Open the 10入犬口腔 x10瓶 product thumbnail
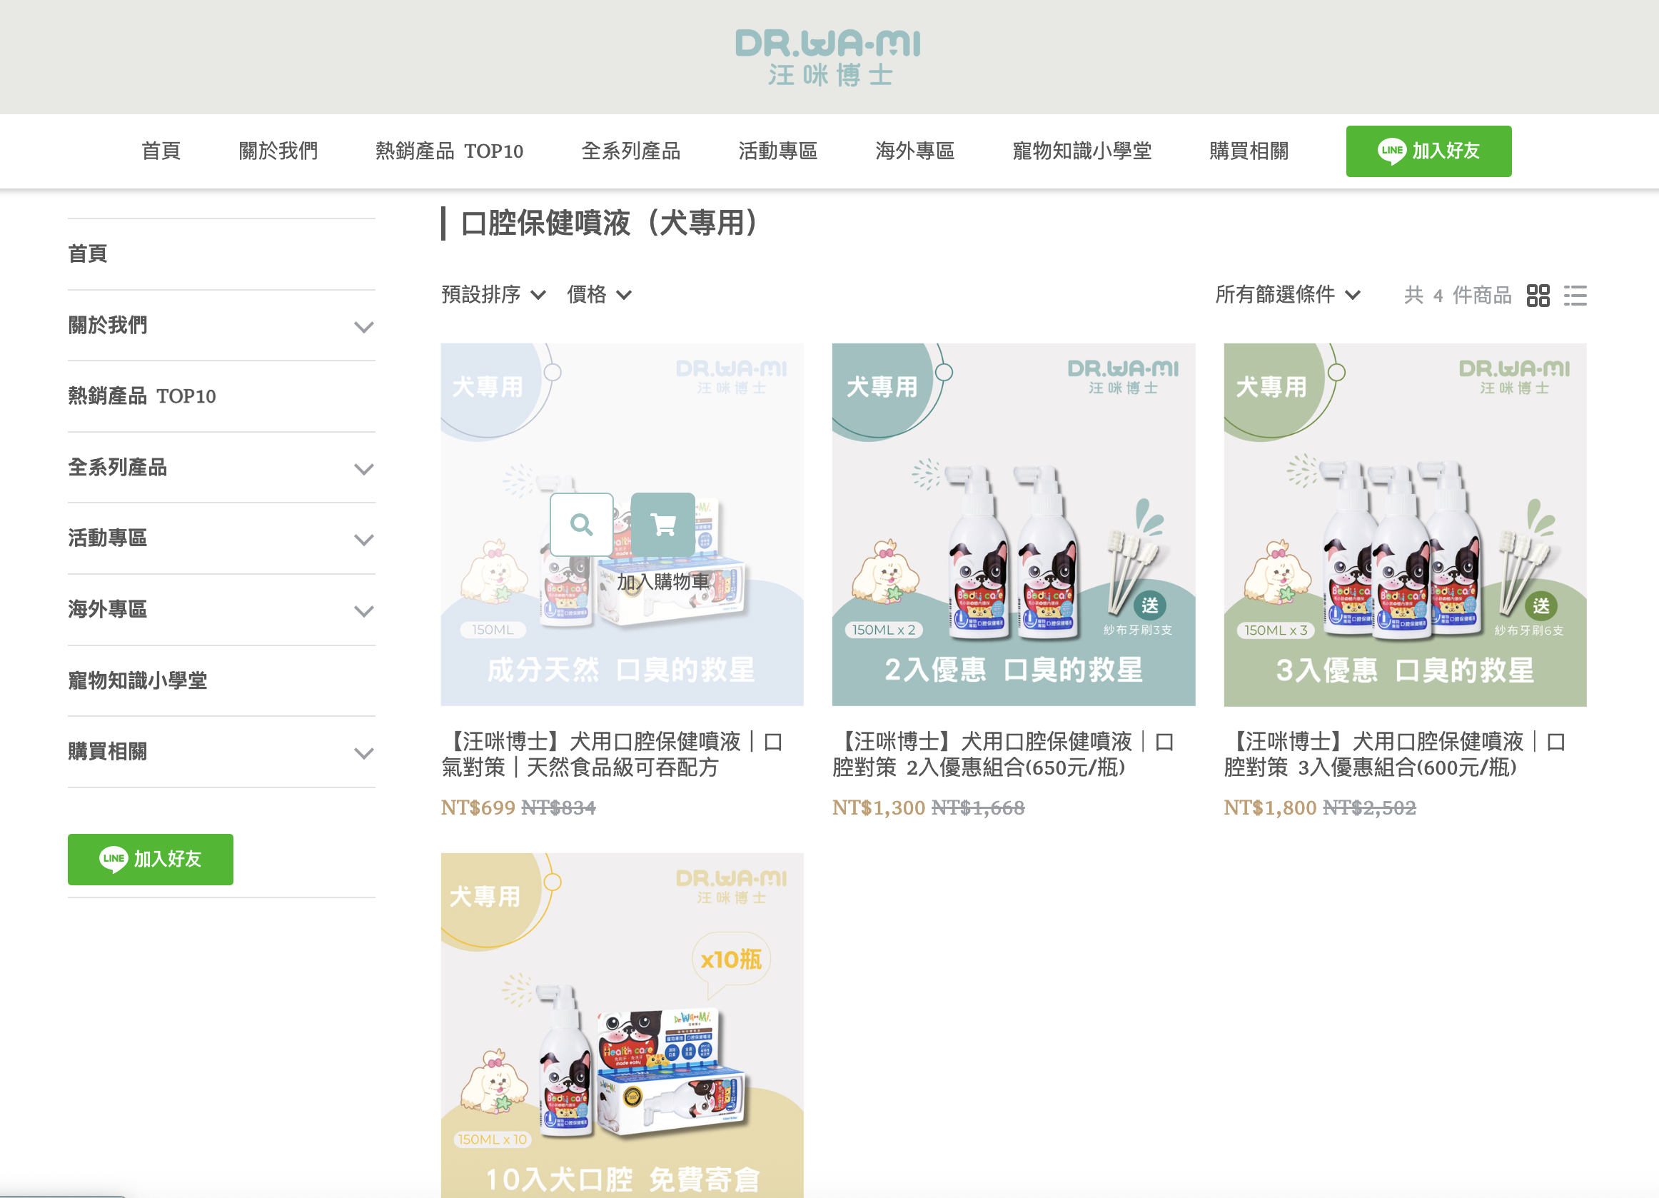The width and height of the screenshot is (1659, 1198). click(x=622, y=1025)
